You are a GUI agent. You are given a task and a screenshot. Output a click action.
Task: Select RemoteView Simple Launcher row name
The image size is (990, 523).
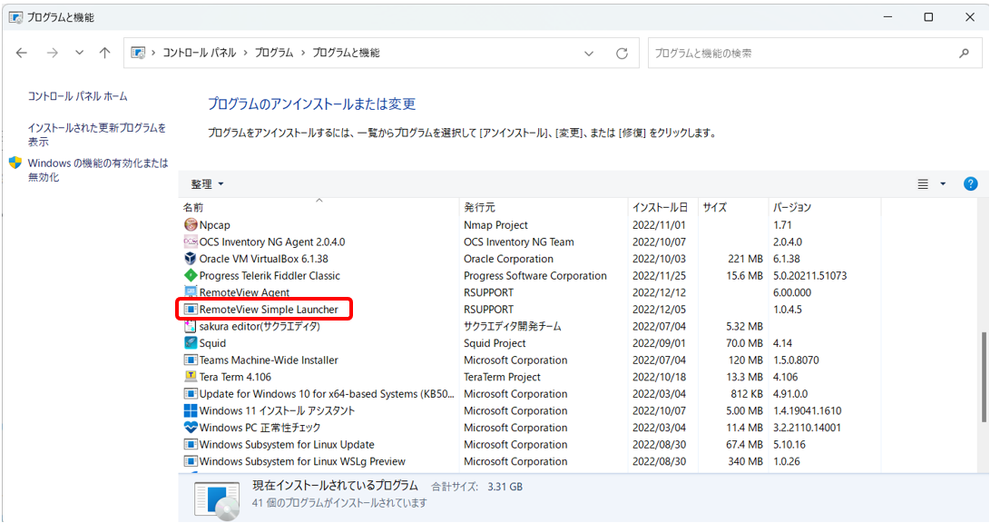coord(269,310)
